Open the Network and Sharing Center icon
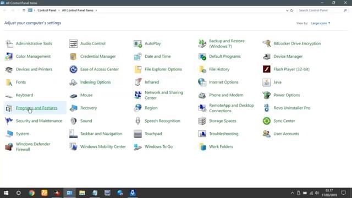Image resolution: width=352 pixels, height=198 pixels. tap(138, 95)
